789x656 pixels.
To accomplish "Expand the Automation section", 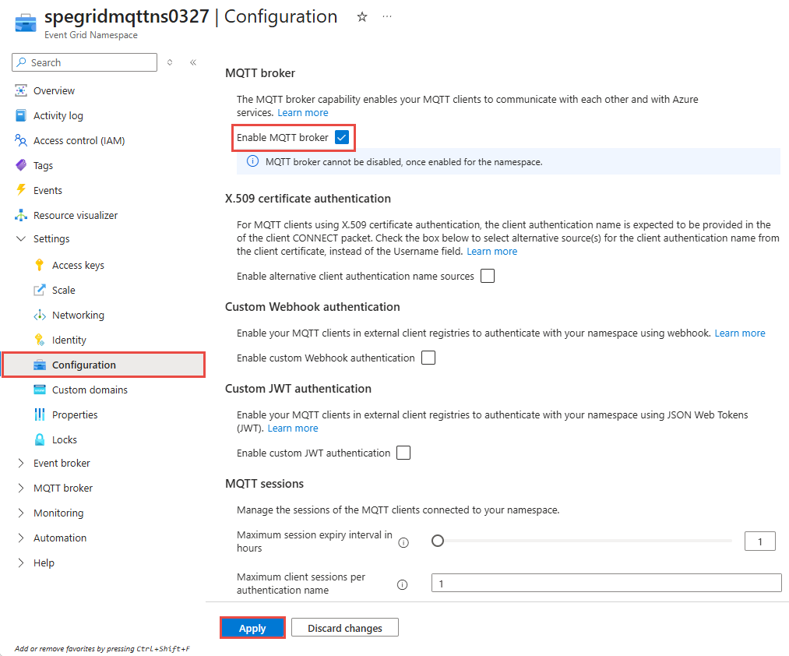I will tap(20, 538).
